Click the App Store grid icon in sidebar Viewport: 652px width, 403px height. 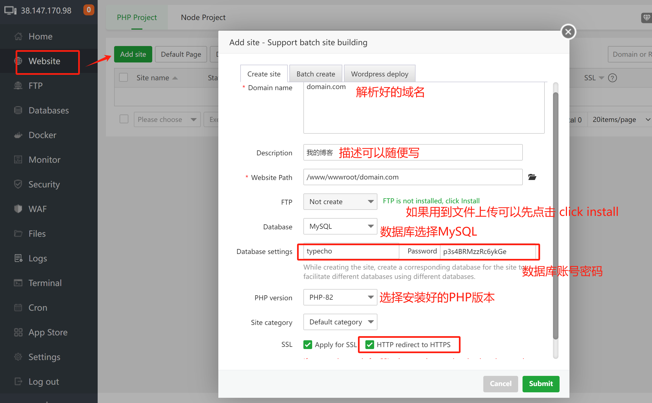click(x=18, y=332)
